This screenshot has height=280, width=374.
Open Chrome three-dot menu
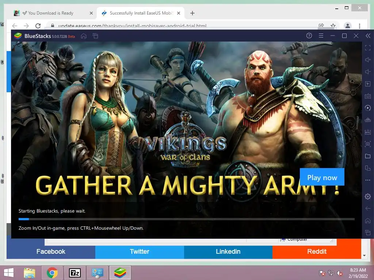coord(359,26)
